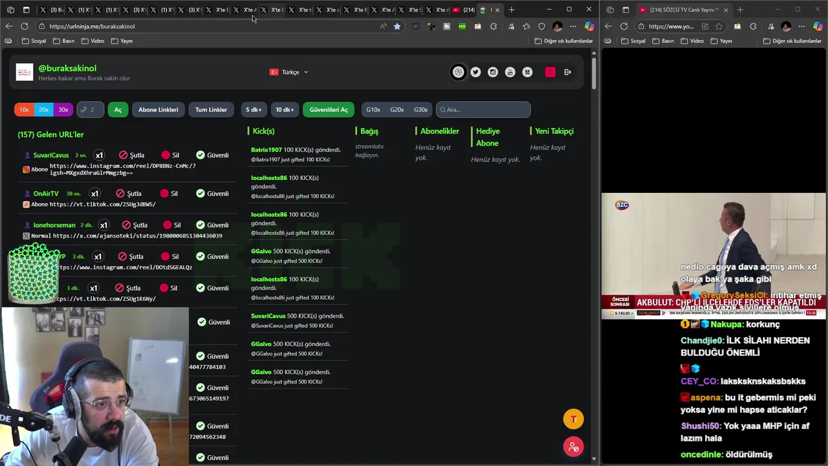This screenshot has height=466, width=828.
Task: Open the YouTube icon in urlninja header
Action: pos(510,72)
